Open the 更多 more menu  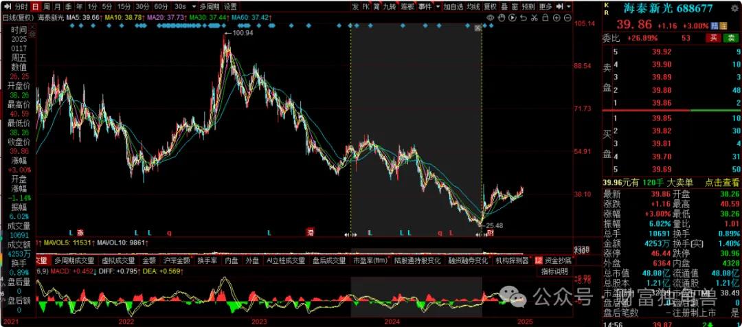(546, 7)
